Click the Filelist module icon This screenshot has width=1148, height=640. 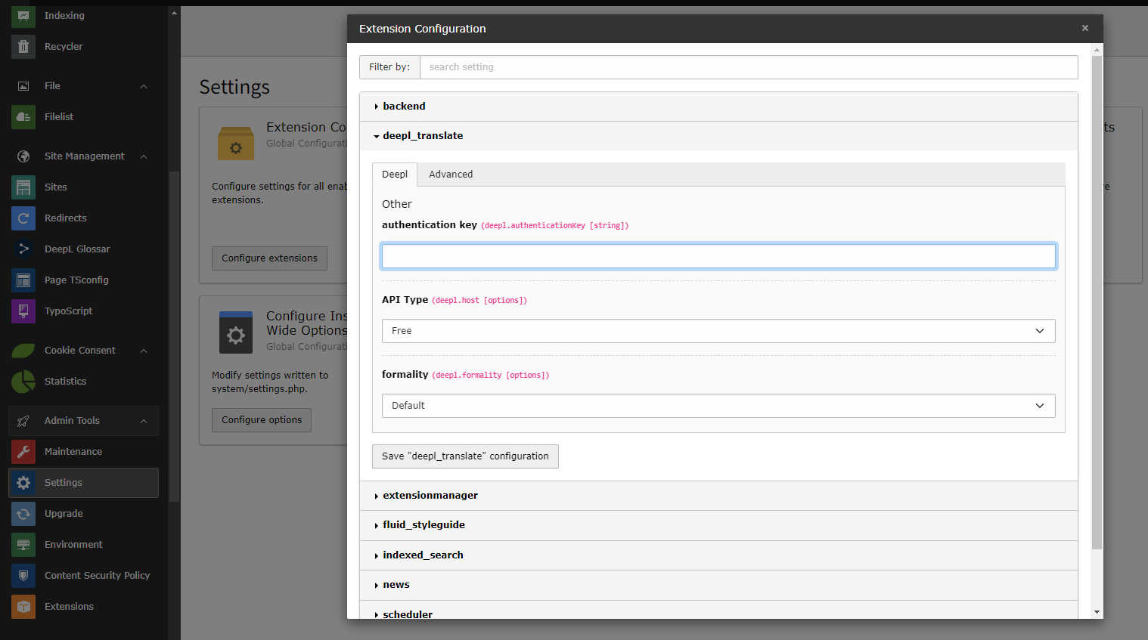coord(23,116)
